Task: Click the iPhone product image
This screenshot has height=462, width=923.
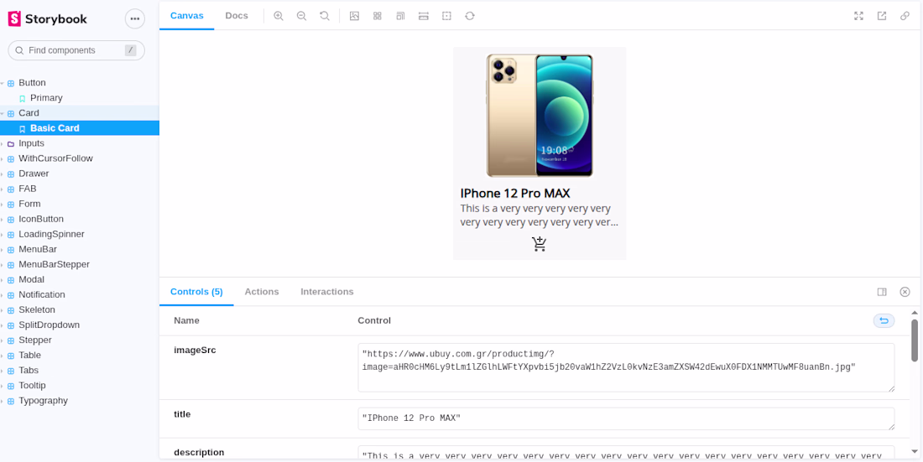Action: (x=540, y=116)
